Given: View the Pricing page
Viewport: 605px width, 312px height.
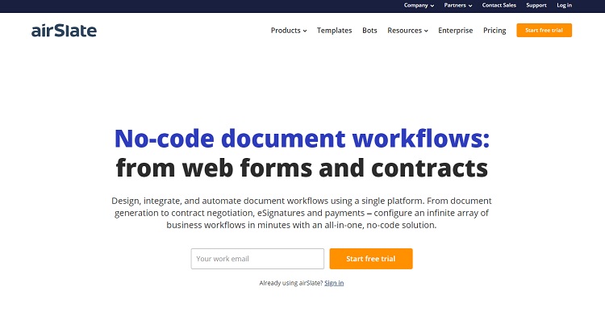Looking at the screenshot, I should pos(494,31).
